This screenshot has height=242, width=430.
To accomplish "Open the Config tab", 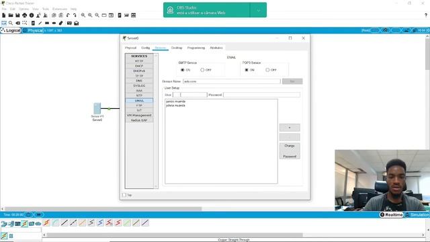I will click(x=146, y=48).
